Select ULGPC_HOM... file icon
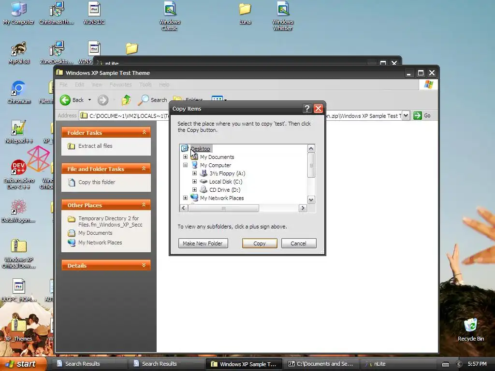The image size is (495, 371). [19, 290]
